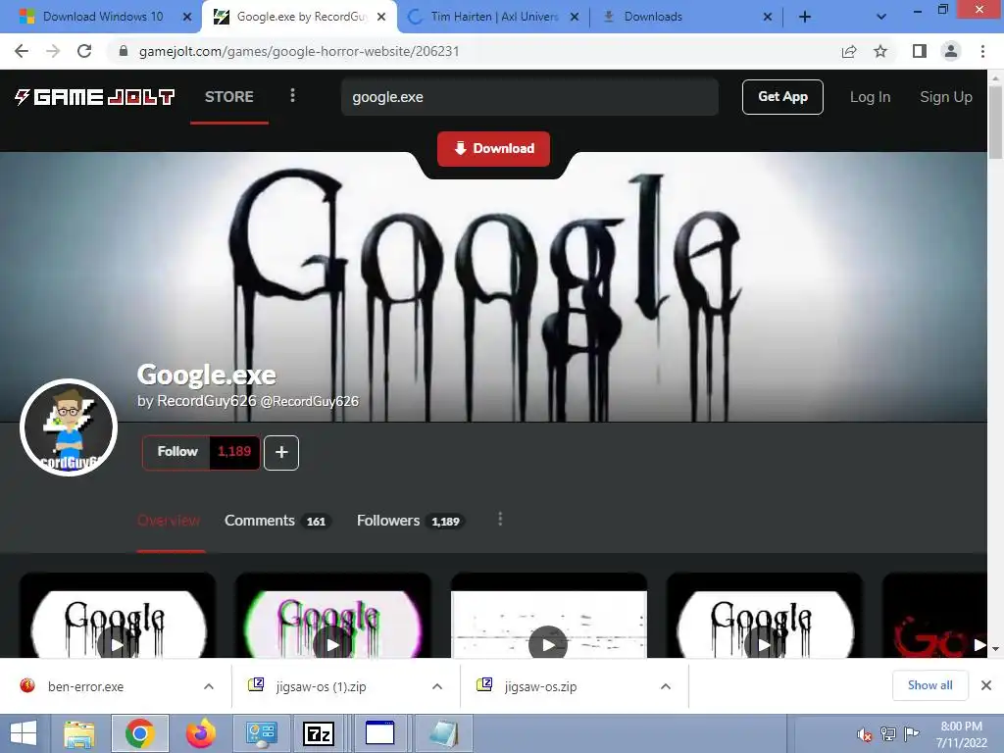Open Game Jolt navigation more menu
Screen dimensions: 1004x753
[x=292, y=96]
